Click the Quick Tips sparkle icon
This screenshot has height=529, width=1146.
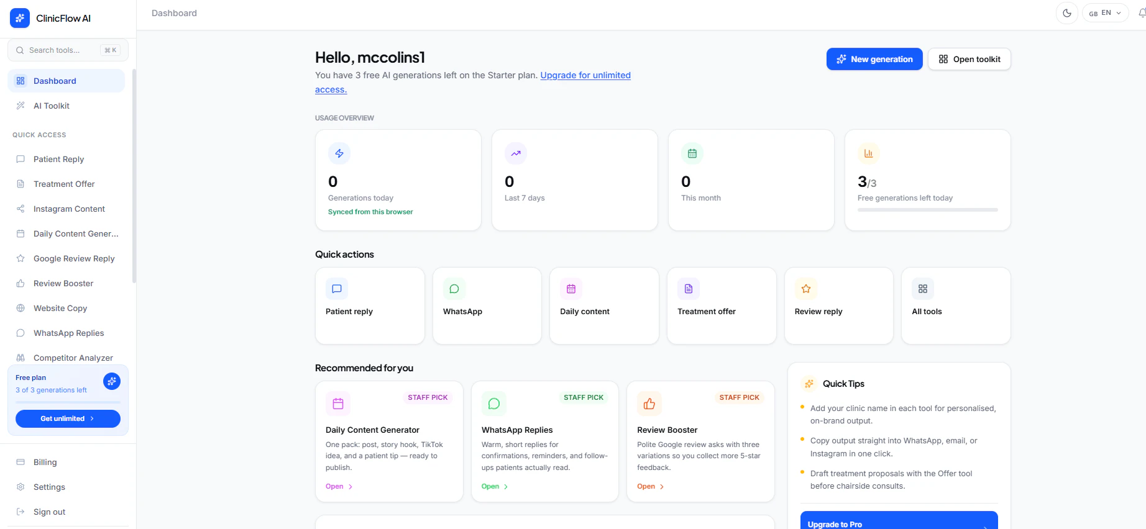809,384
